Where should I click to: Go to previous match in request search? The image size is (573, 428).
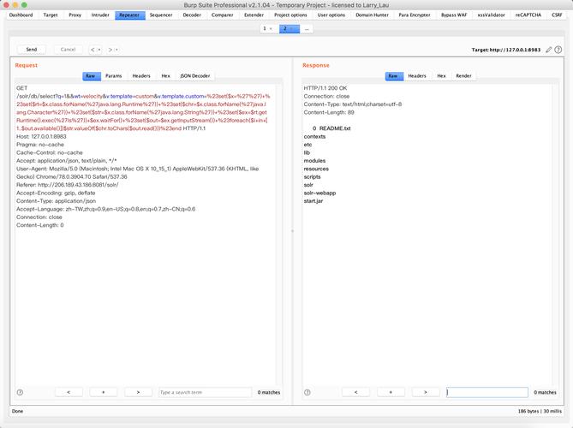pyautogui.click(x=69, y=392)
